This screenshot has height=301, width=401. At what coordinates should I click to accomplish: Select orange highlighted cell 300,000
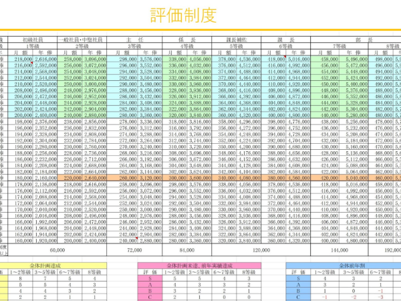coord(174,178)
